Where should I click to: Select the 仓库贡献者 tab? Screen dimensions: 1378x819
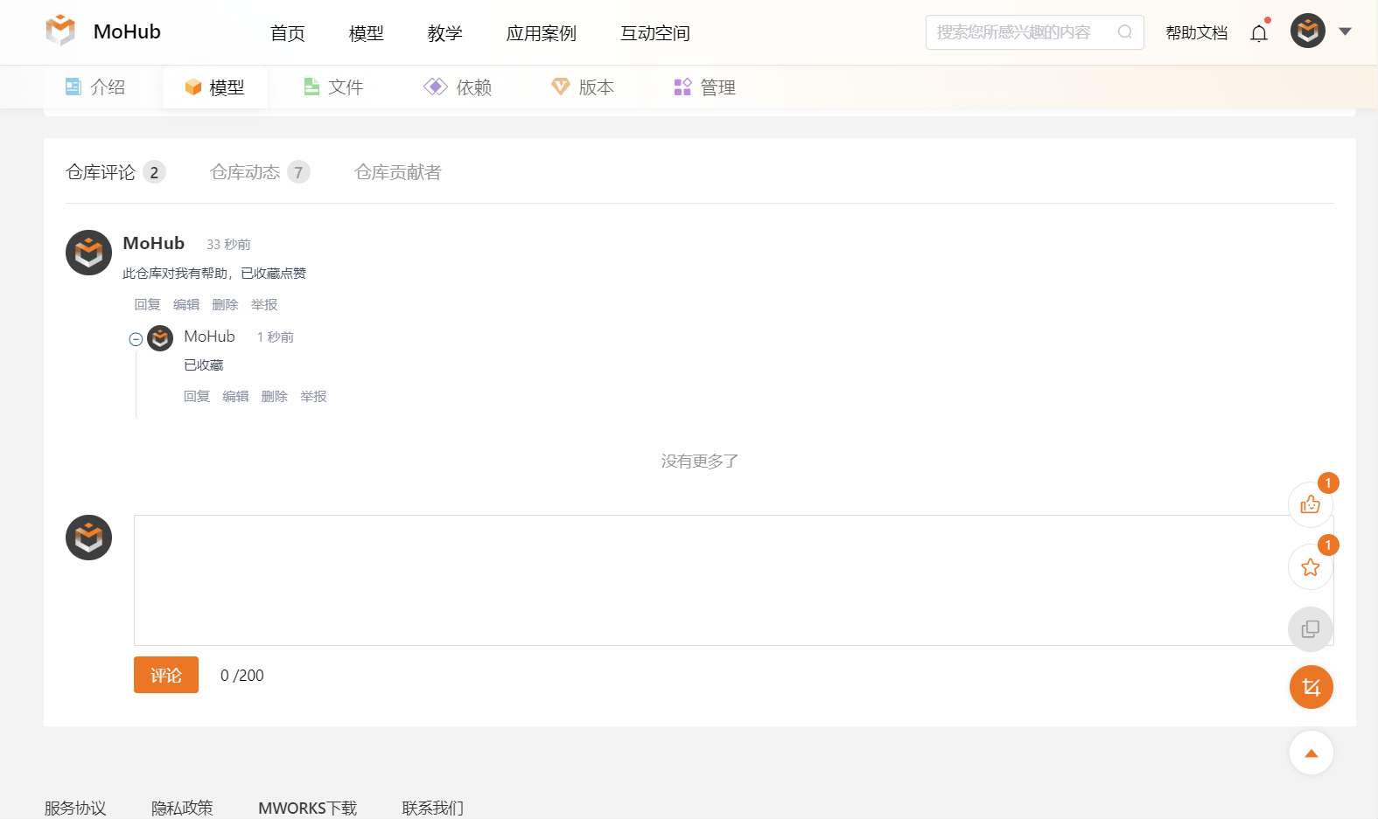tap(398, 172)
